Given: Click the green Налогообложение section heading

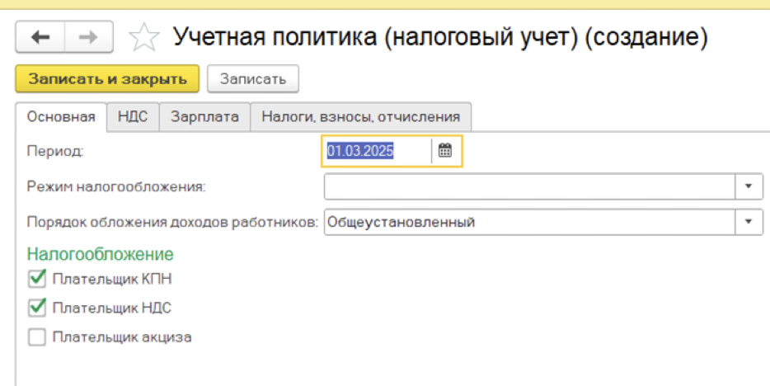Looking at the screenshot, I should [101, 254].
